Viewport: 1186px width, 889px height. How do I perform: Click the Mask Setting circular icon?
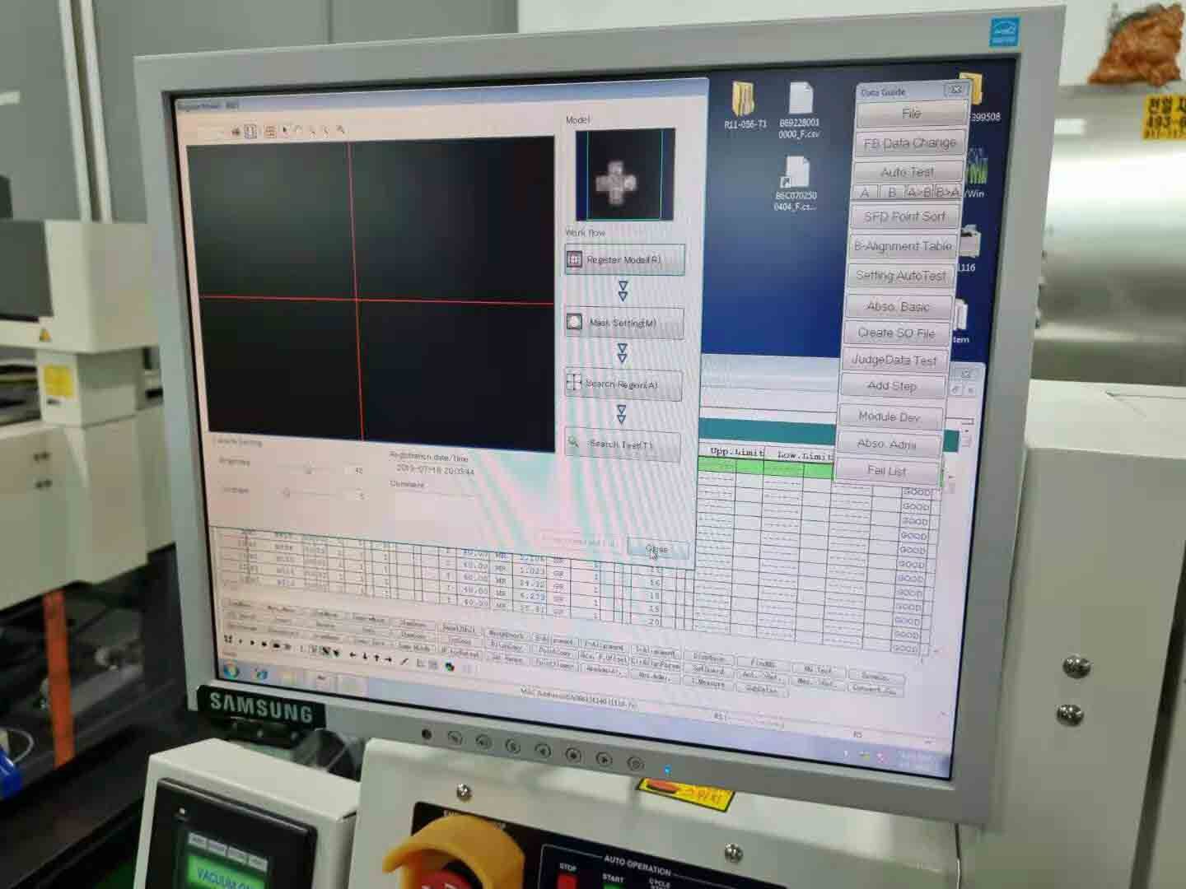(x=575, y=323)
